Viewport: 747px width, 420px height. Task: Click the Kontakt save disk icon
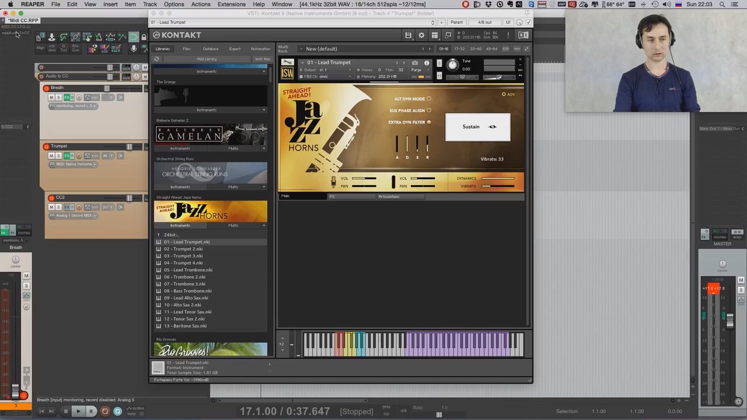[x=408, y=36]
